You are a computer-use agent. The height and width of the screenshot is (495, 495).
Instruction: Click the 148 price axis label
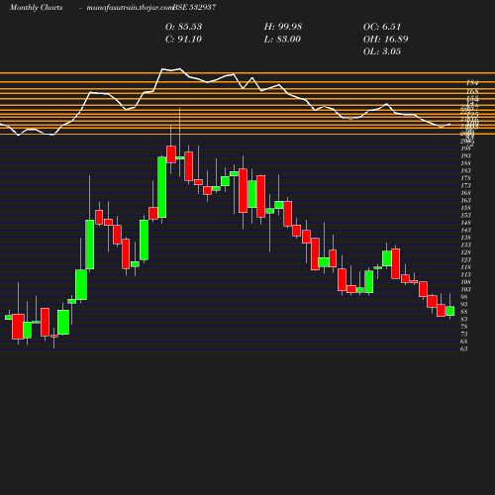tap(465, 223)
